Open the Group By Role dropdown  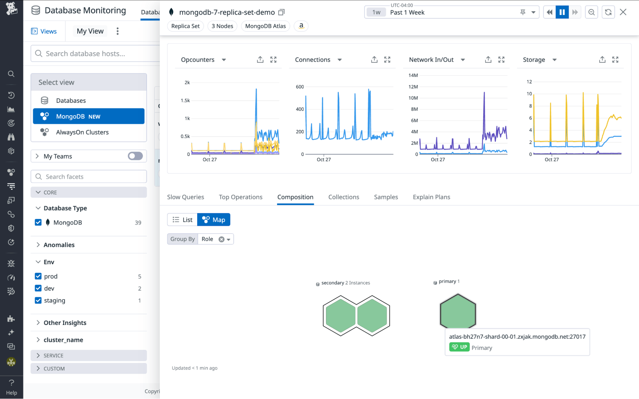229,239
